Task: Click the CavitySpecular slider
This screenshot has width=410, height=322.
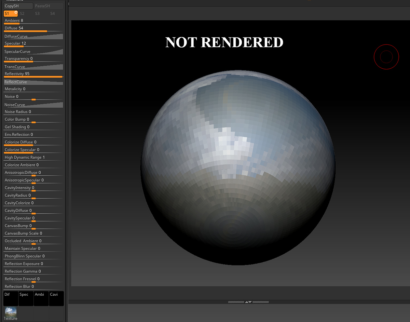Action: 33,218
